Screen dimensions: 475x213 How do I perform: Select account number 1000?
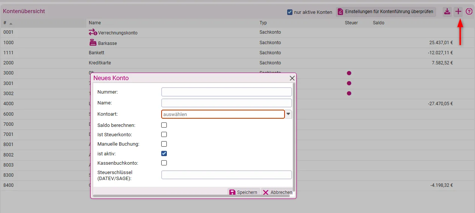[x=8, y=43]
